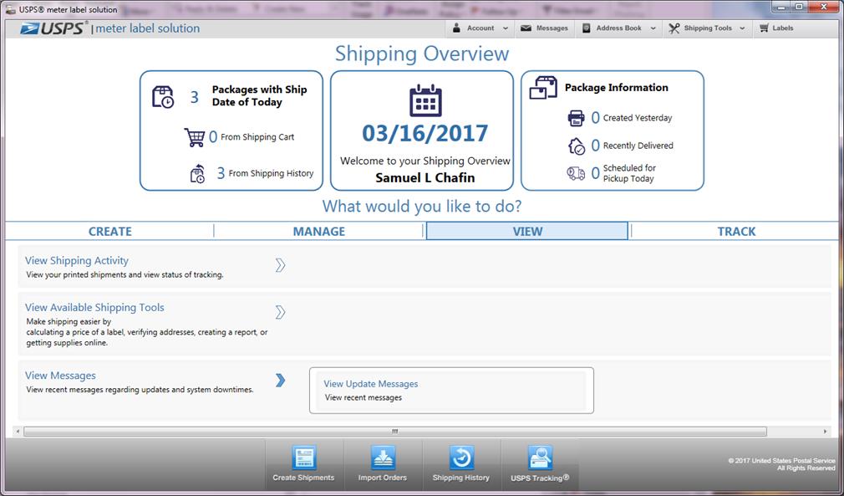Screen dimensions: 844x496
Task: Click the shopping cart icon beside From Shipping Cart
Action: 195,137
